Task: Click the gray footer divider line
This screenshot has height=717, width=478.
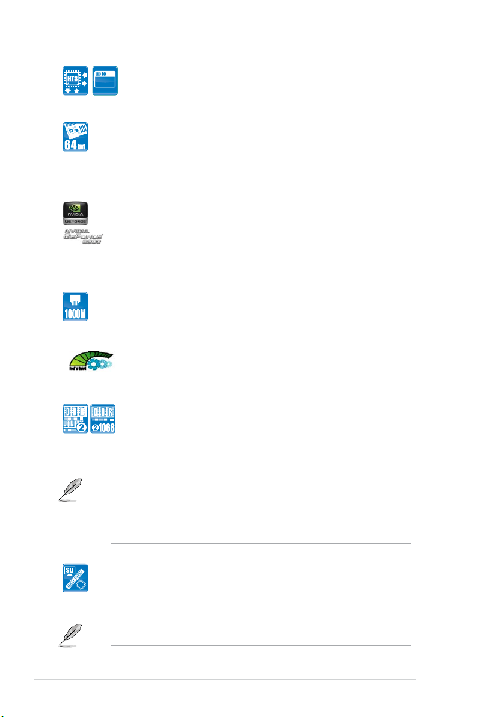Action: 225,679
